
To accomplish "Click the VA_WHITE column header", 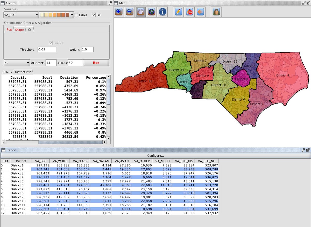I will (x=61, y=161).
